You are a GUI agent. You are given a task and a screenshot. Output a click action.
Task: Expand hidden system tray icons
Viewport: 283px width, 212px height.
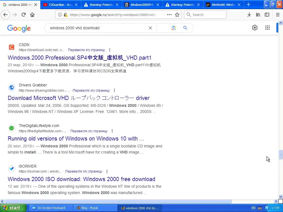267,208
